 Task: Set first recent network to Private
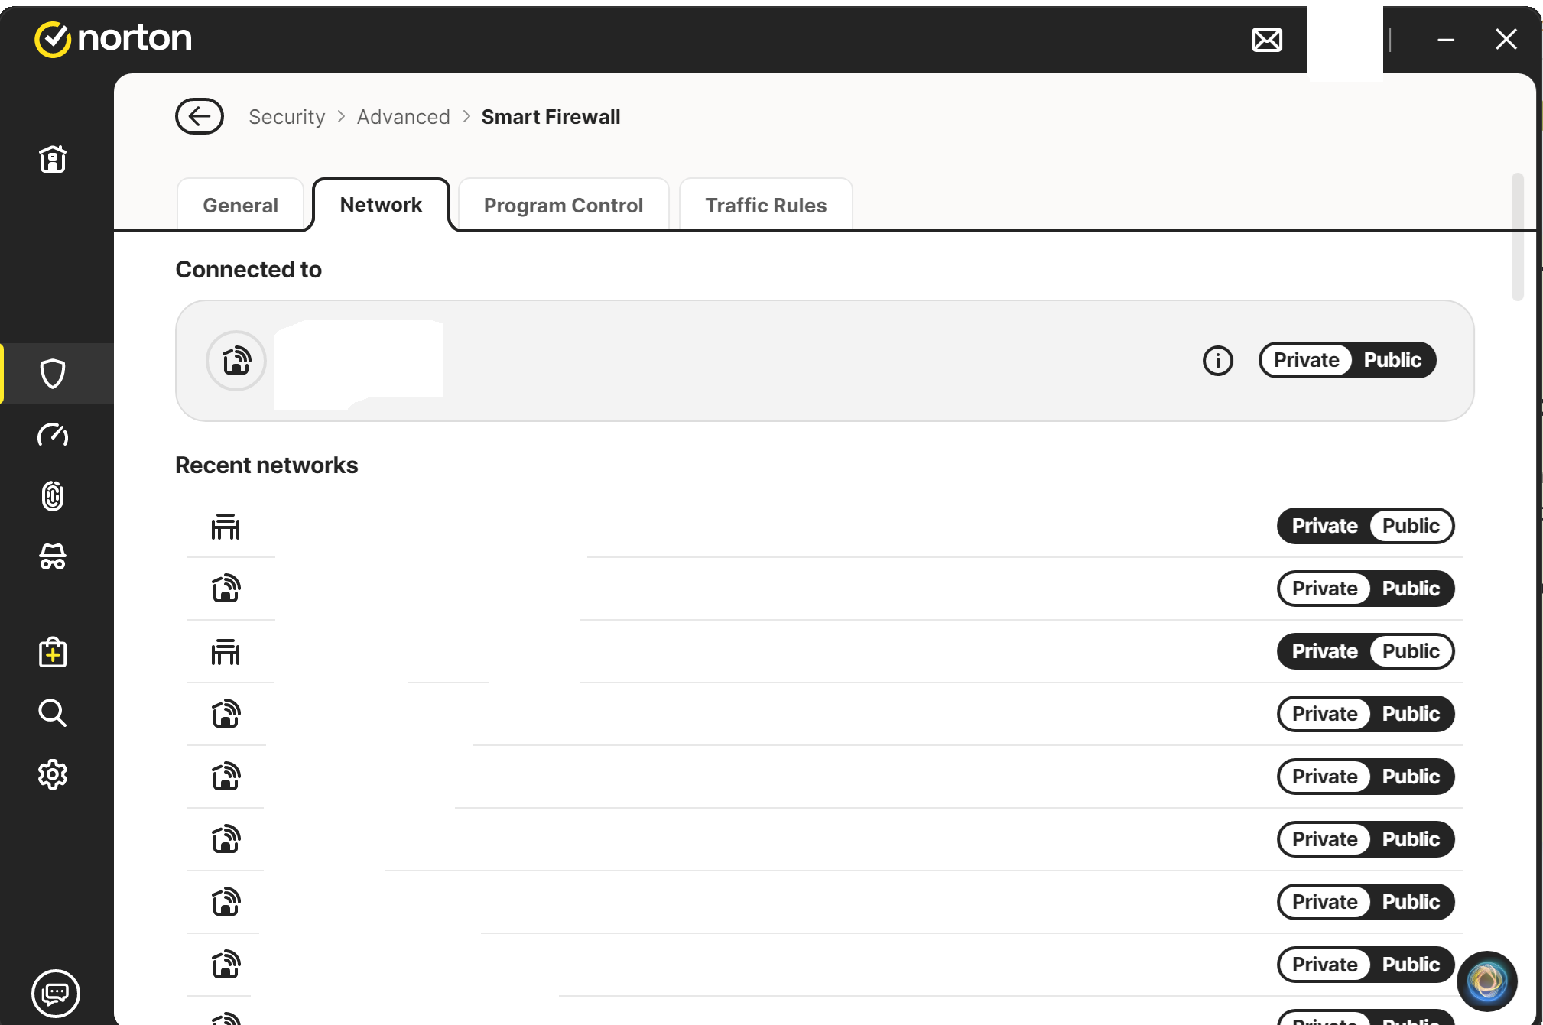pyautogui.click(x=1324, y=526)
